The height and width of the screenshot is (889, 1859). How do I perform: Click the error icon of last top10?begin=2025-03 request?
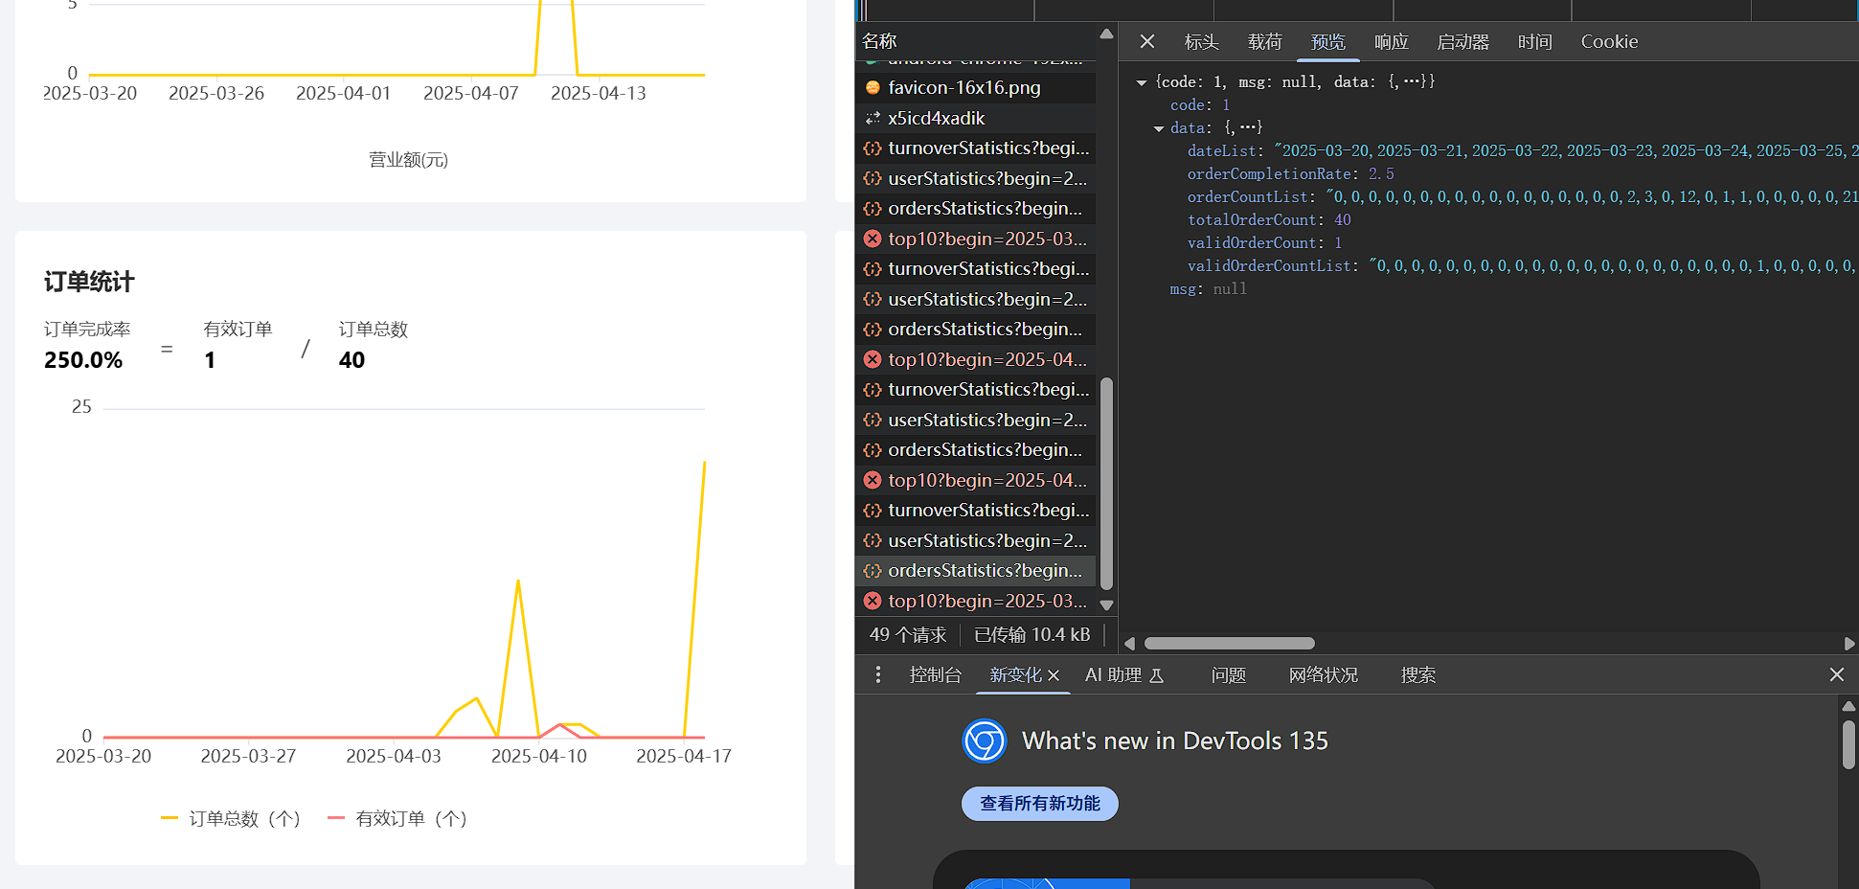[873, 601]
